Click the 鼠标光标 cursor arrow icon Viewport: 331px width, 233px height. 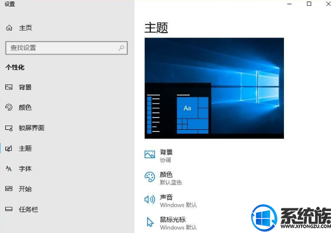point(150,222)
